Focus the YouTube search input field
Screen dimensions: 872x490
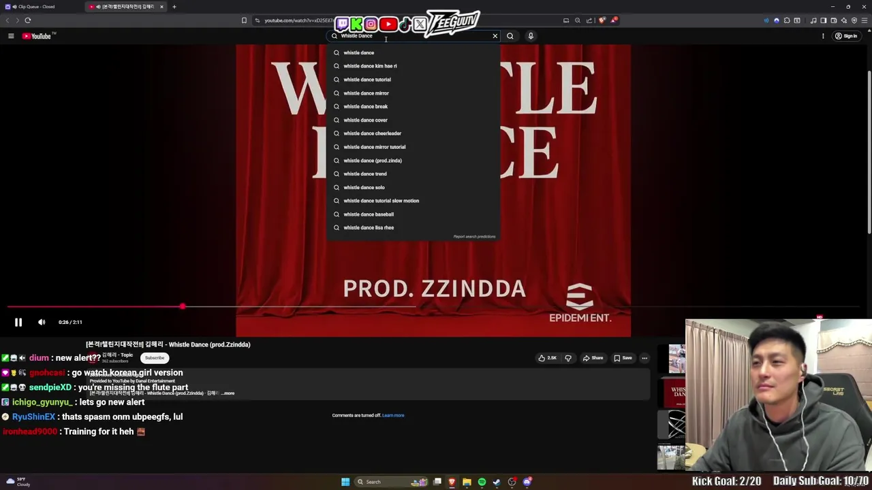tap(414, 36)
